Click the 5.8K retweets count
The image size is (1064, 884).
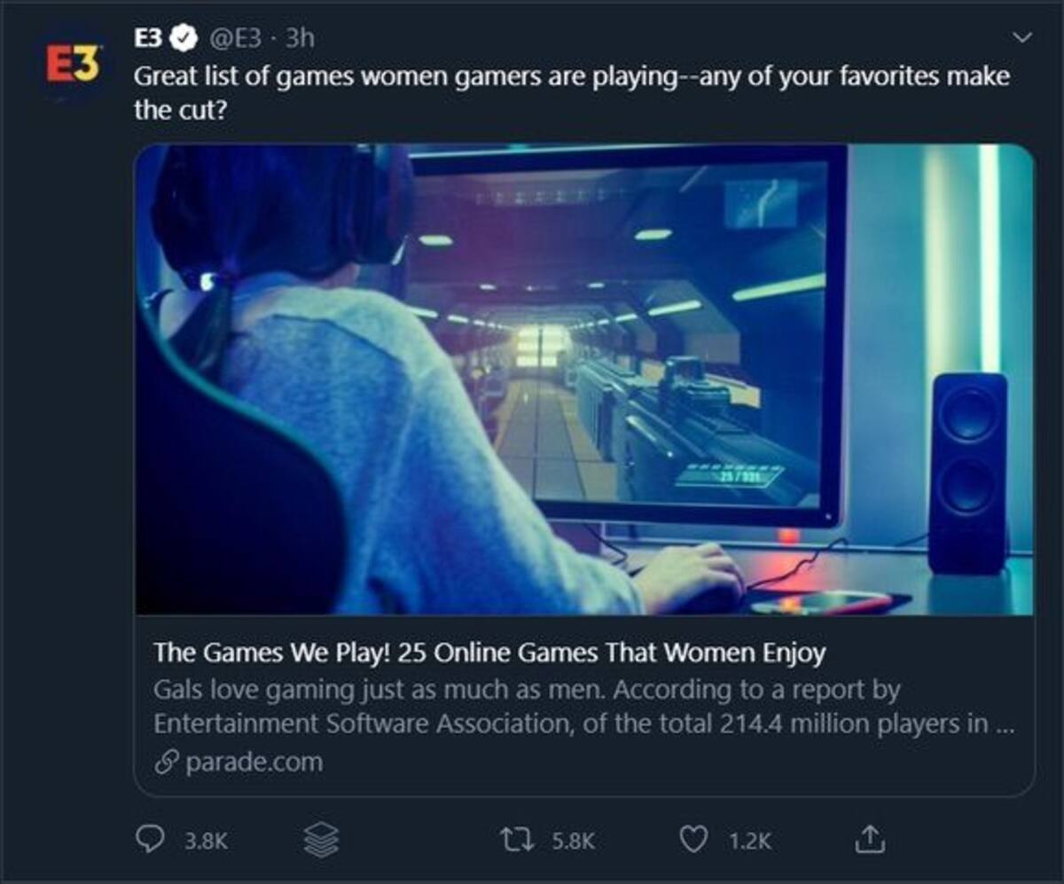pyautogui.click(x=572, y=840)
